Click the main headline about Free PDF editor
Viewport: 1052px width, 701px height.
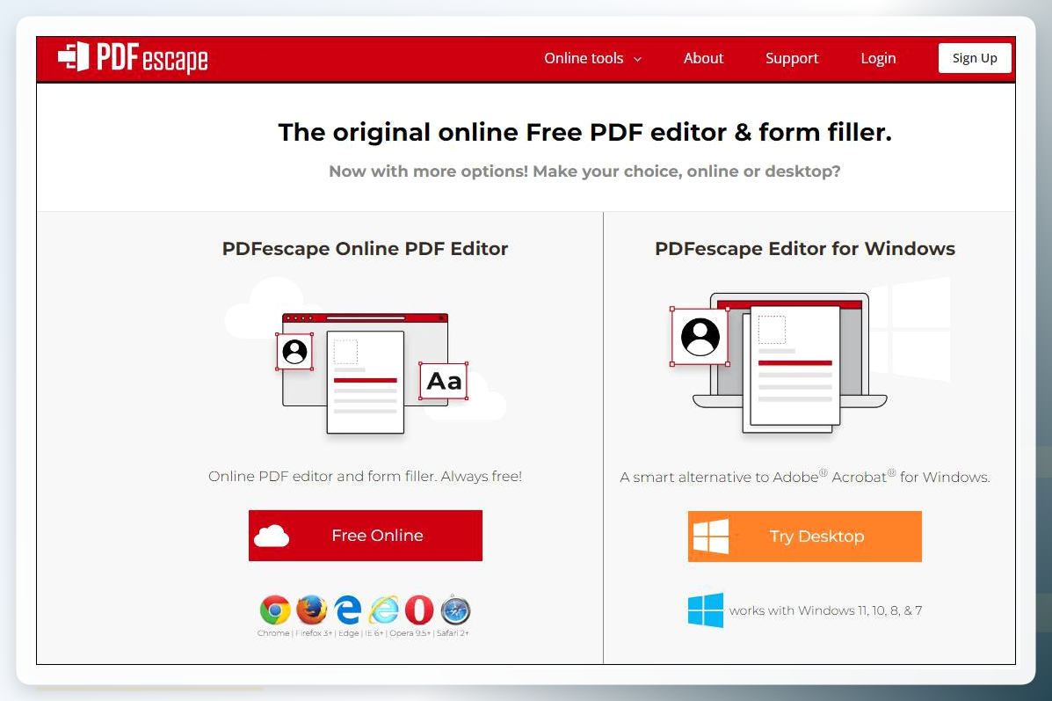tap(585, 132)
